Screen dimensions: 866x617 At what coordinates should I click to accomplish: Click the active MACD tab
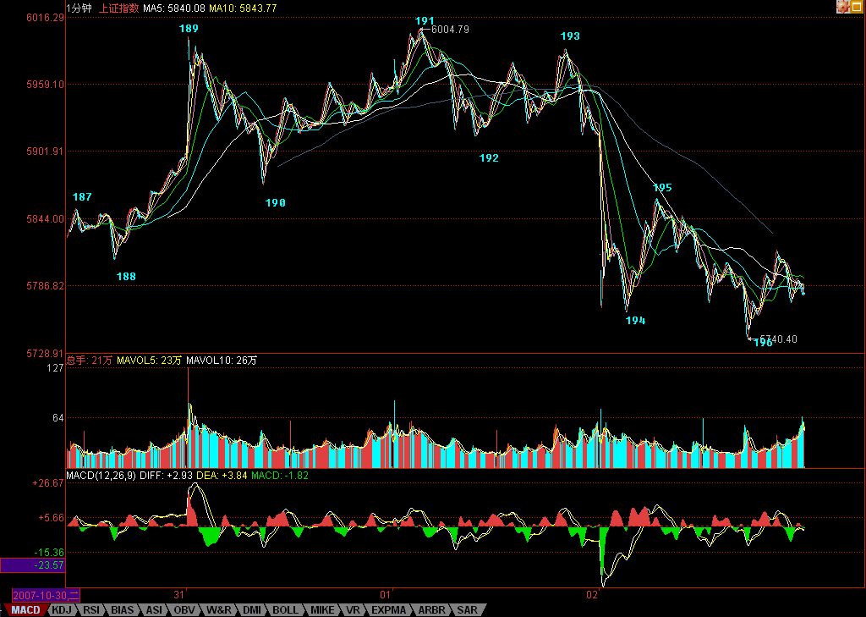(25, 609)
